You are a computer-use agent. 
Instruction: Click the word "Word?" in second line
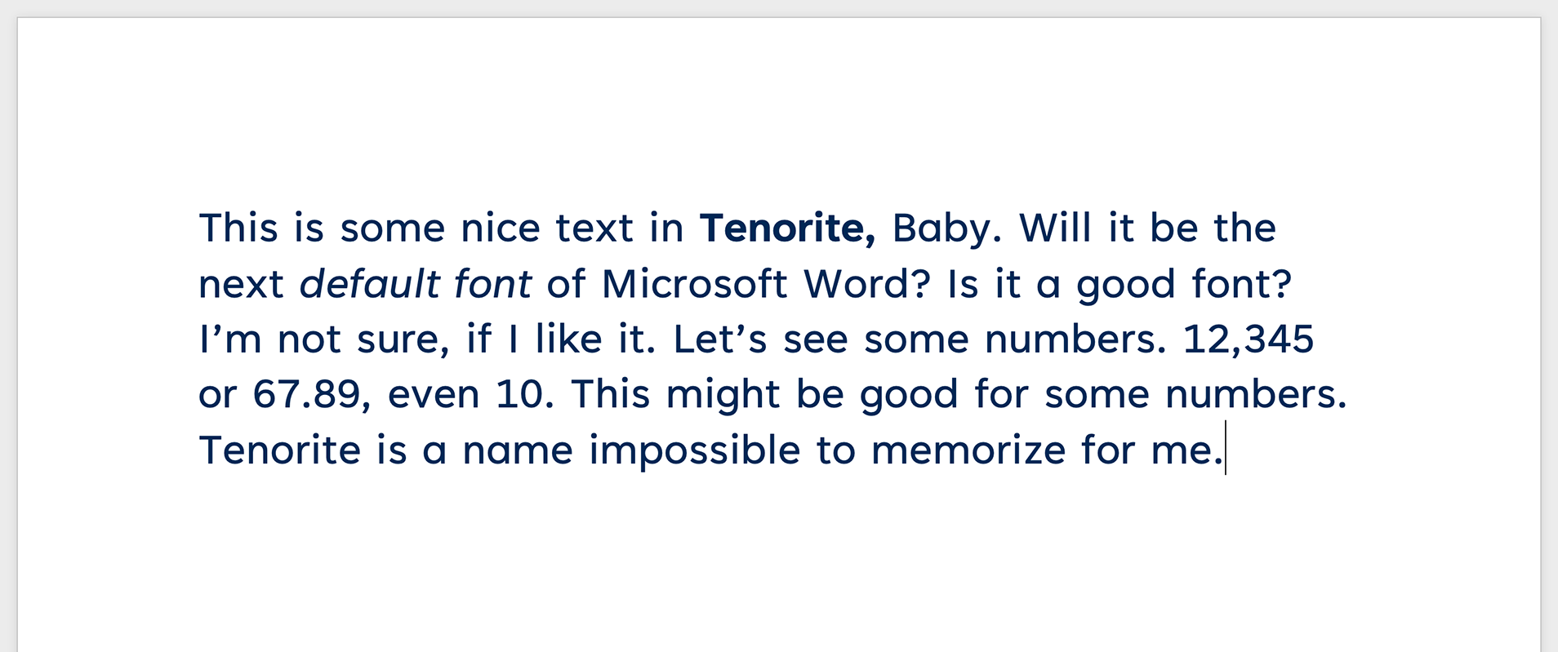point(867,284)
